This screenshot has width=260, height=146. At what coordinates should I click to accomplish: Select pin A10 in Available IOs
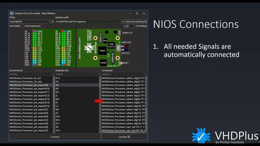click(x=77, y=116)
